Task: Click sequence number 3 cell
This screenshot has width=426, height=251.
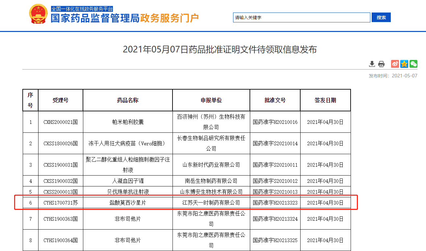Action: tap(30, 165)
